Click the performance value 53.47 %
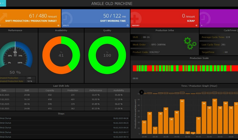Image resolution: width=238 pixels, height=140 pixels. coord(96,95)
